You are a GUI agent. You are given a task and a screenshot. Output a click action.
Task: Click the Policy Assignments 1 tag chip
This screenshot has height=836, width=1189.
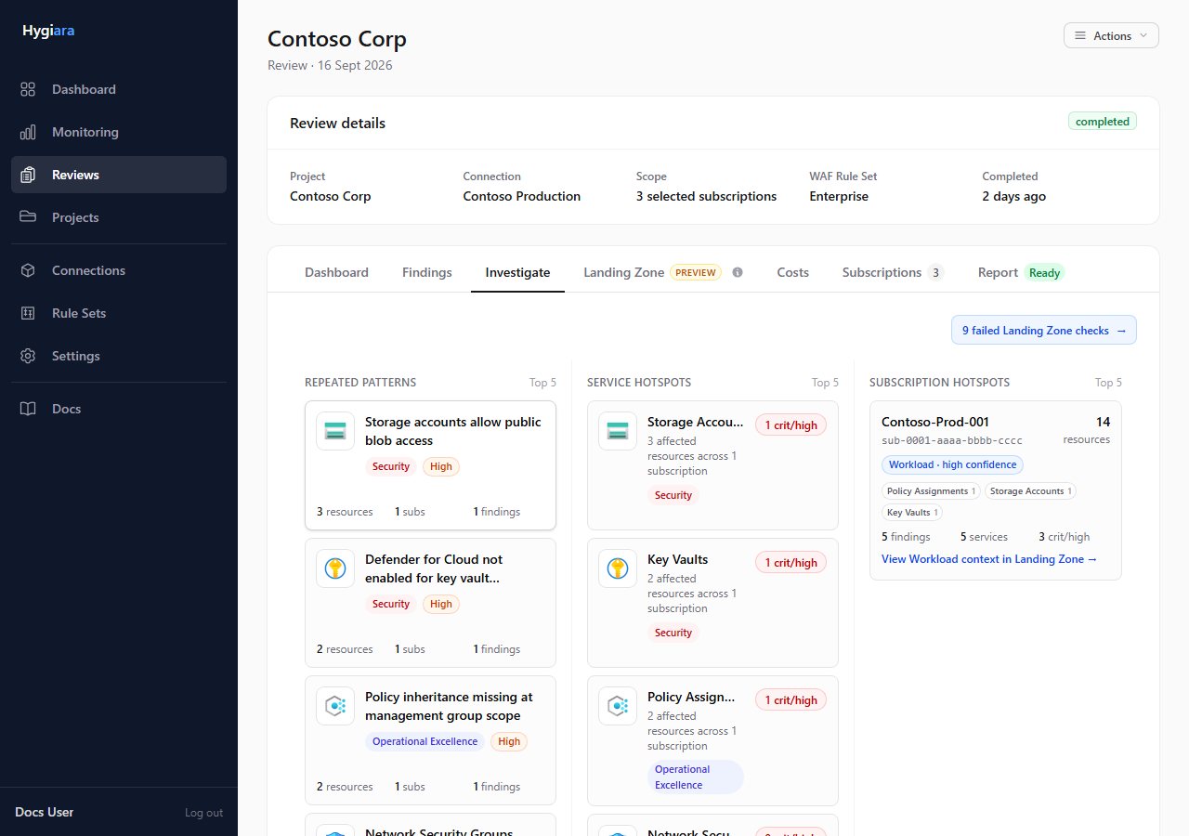point(931,491)
